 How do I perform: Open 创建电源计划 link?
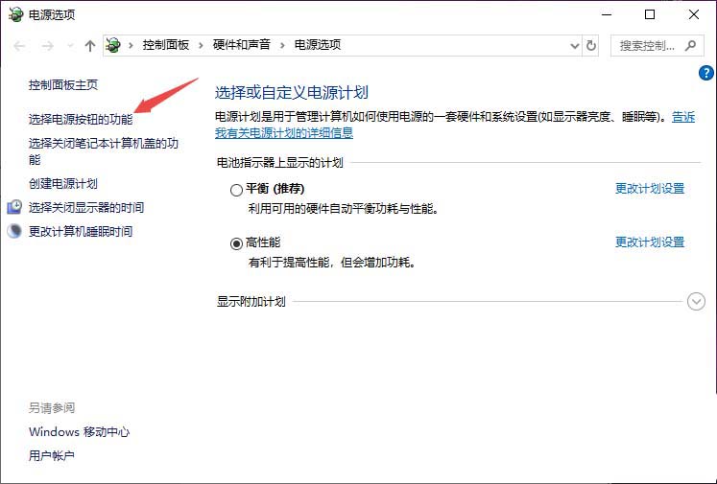63,184
